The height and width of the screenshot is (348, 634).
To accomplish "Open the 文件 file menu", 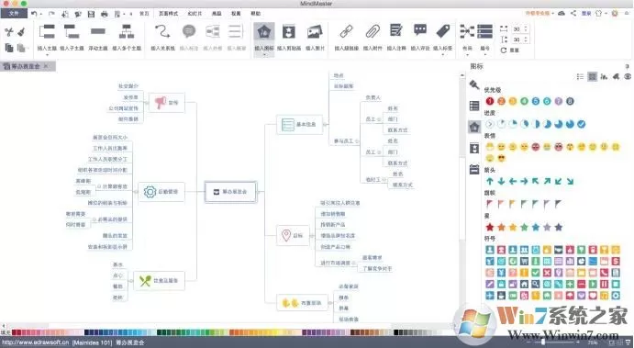I will [x=14, y=14].
